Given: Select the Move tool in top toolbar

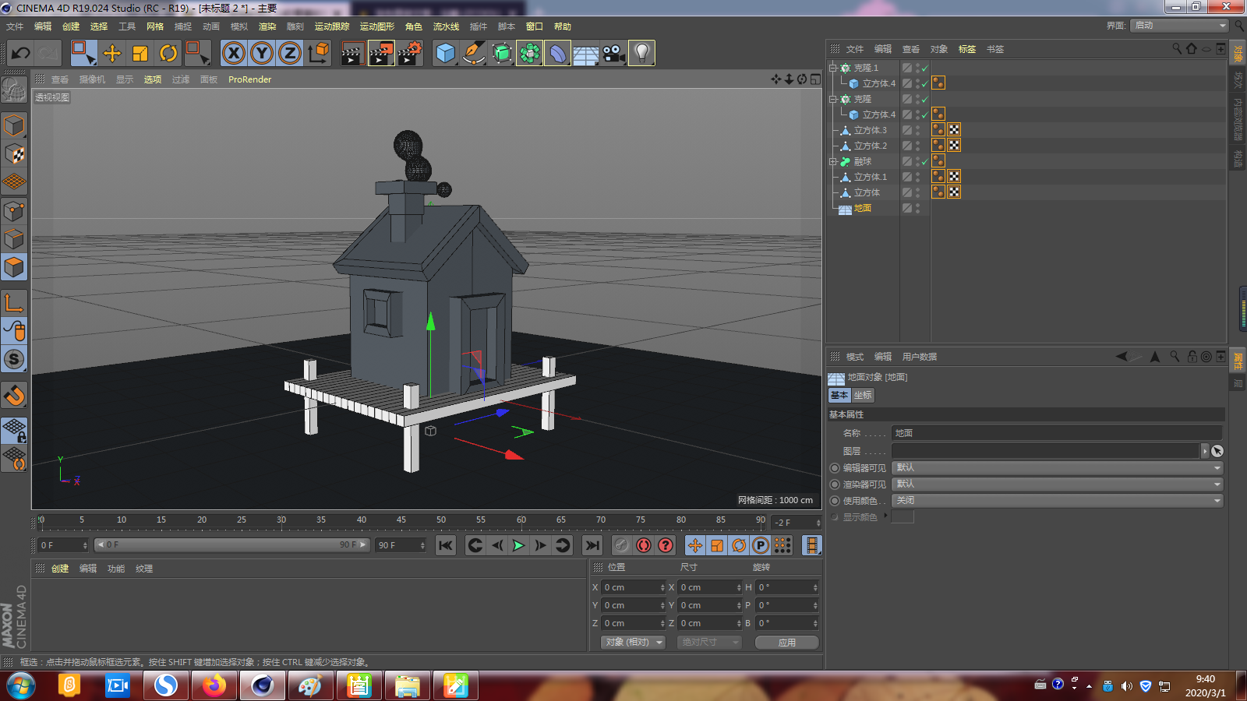Looking at the screenshot, I should click(112, 53).
